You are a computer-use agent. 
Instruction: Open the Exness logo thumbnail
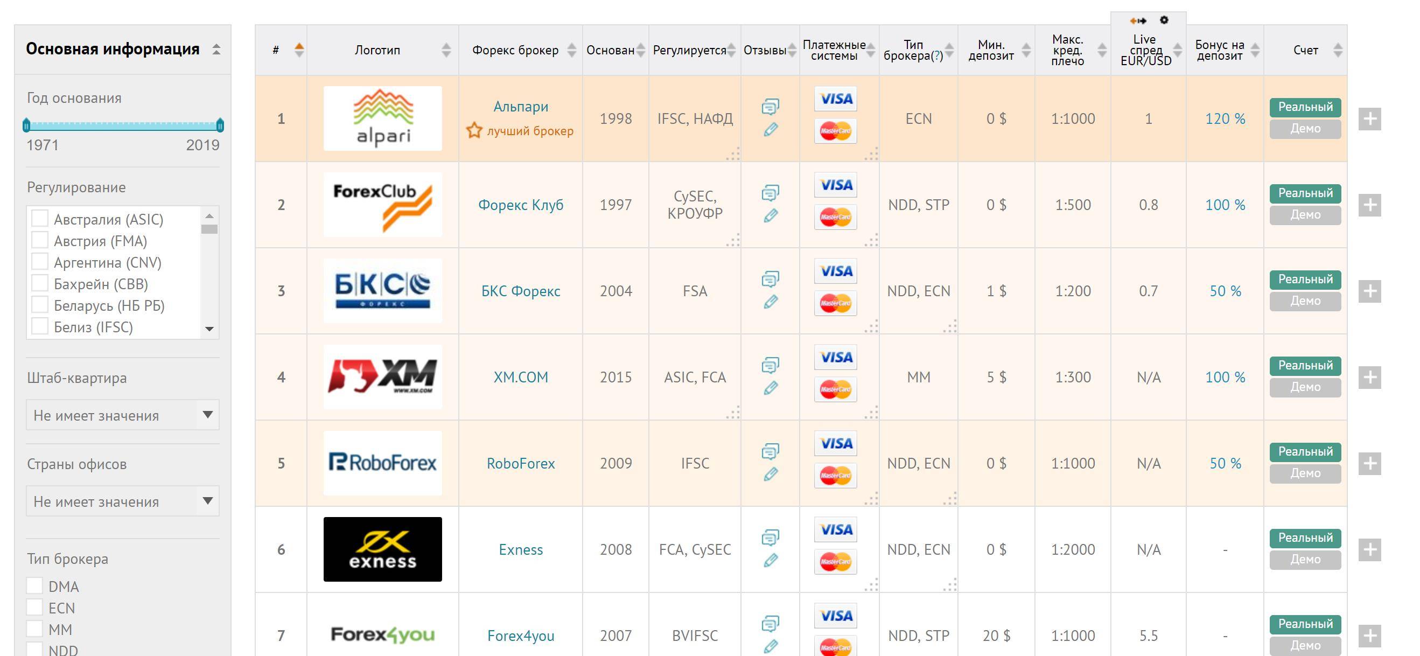[382, 549]
